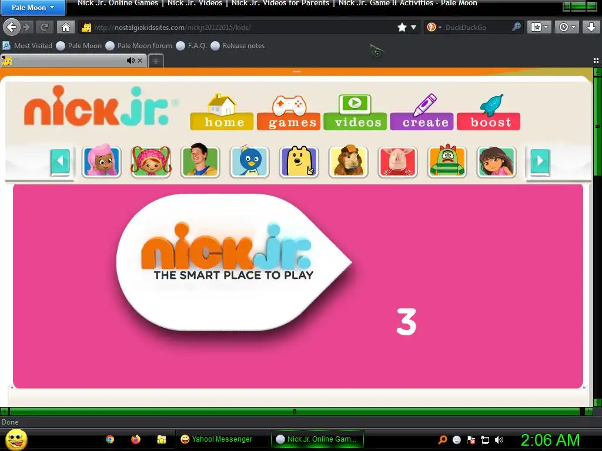Bookmark this page with the star icon
The image size is (602, 451).
402,27
